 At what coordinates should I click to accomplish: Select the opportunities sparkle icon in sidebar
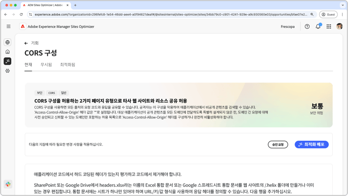tap(7, 61)
